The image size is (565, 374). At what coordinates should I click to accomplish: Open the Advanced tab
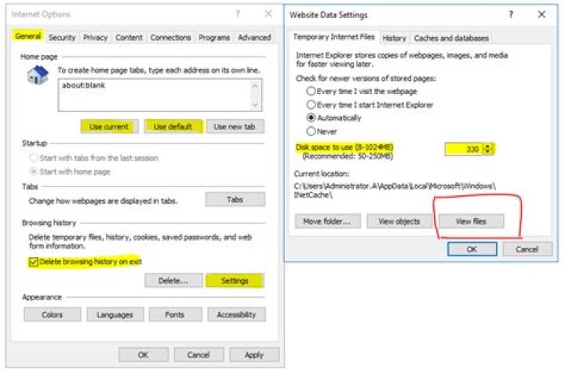pyautogui.click(x=254, y=38)
